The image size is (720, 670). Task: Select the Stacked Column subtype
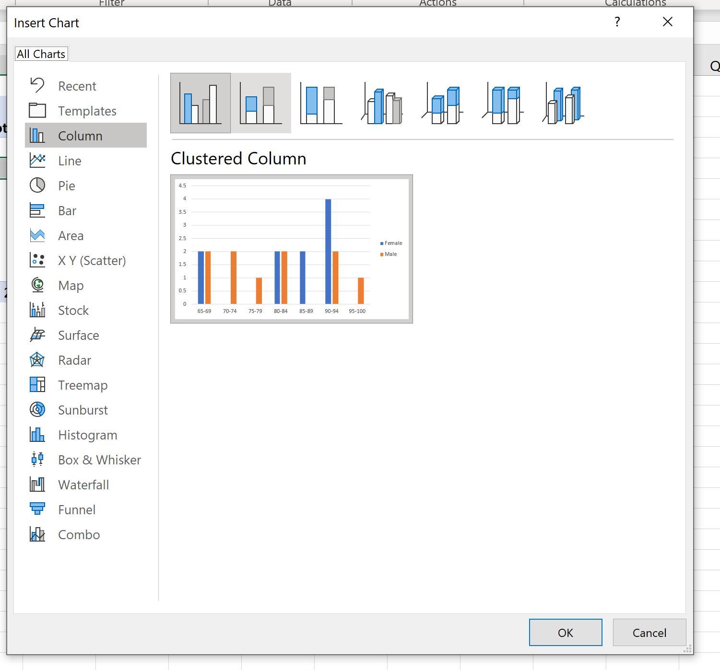(x=261, y=103)
